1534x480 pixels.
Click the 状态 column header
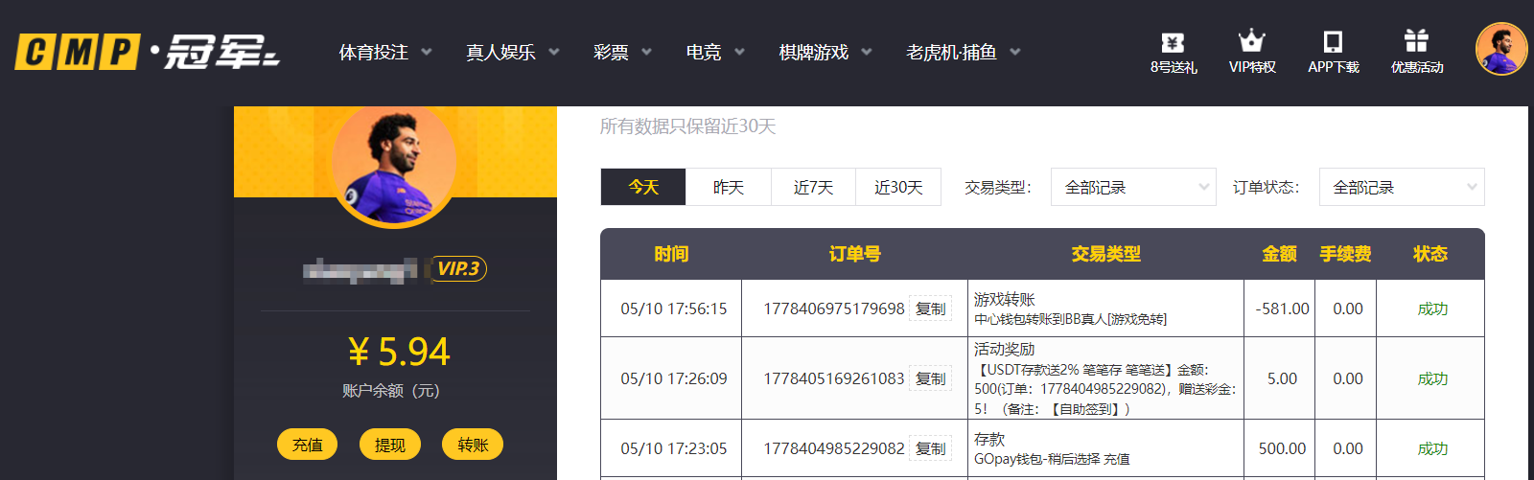(1429, 254)
